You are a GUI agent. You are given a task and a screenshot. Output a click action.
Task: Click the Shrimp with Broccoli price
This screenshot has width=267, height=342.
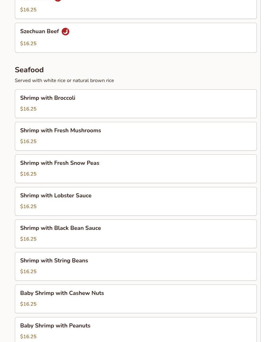pyautogui.click(x=28, y=109)
